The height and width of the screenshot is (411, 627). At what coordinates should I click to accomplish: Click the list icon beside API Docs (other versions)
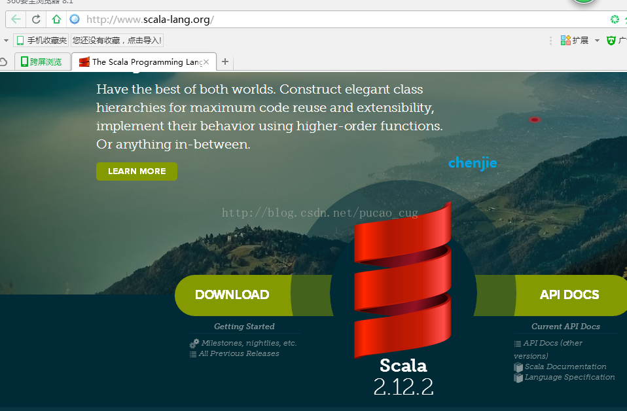[x=518, y=344]
